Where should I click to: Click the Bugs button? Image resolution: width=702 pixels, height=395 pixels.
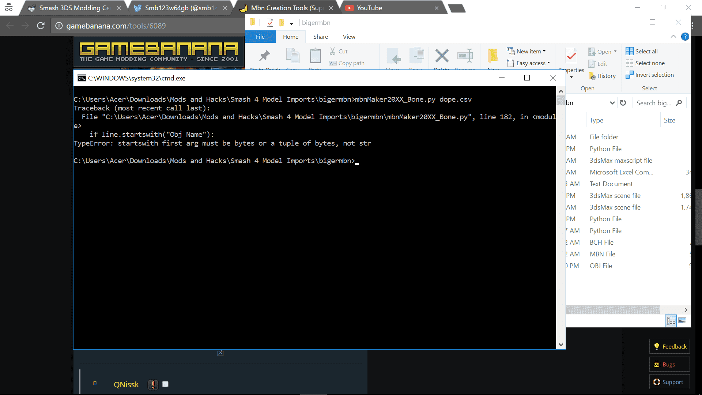click(x=670, y=364)
